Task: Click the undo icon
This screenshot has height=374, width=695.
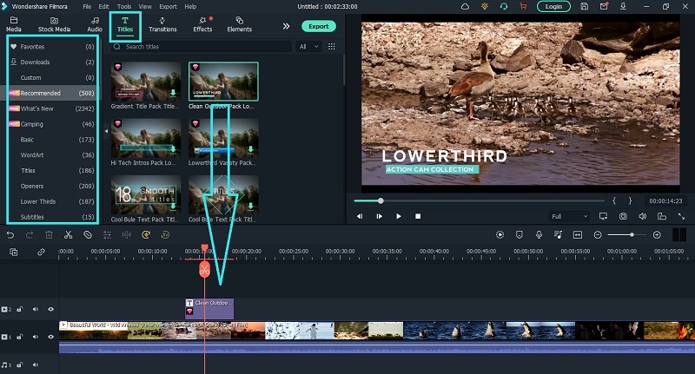Action: [10, 235]
